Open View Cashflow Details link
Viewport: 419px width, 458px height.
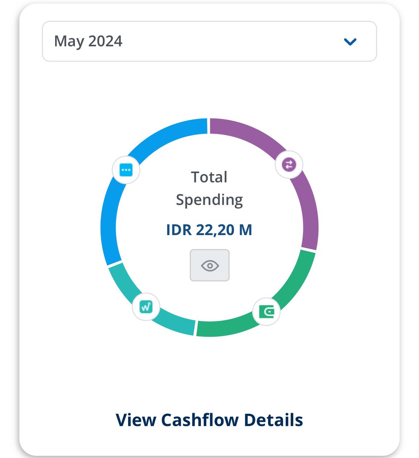tap(209, 420)
